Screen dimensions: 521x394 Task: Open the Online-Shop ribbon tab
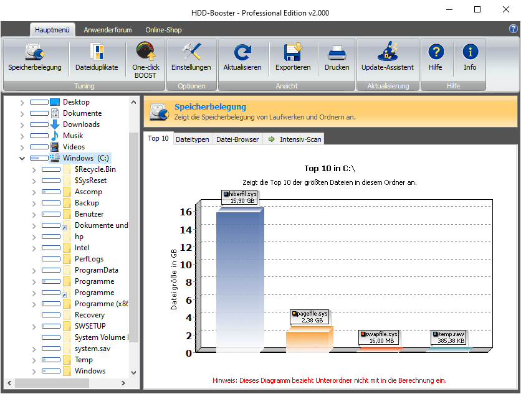[163, 30]
